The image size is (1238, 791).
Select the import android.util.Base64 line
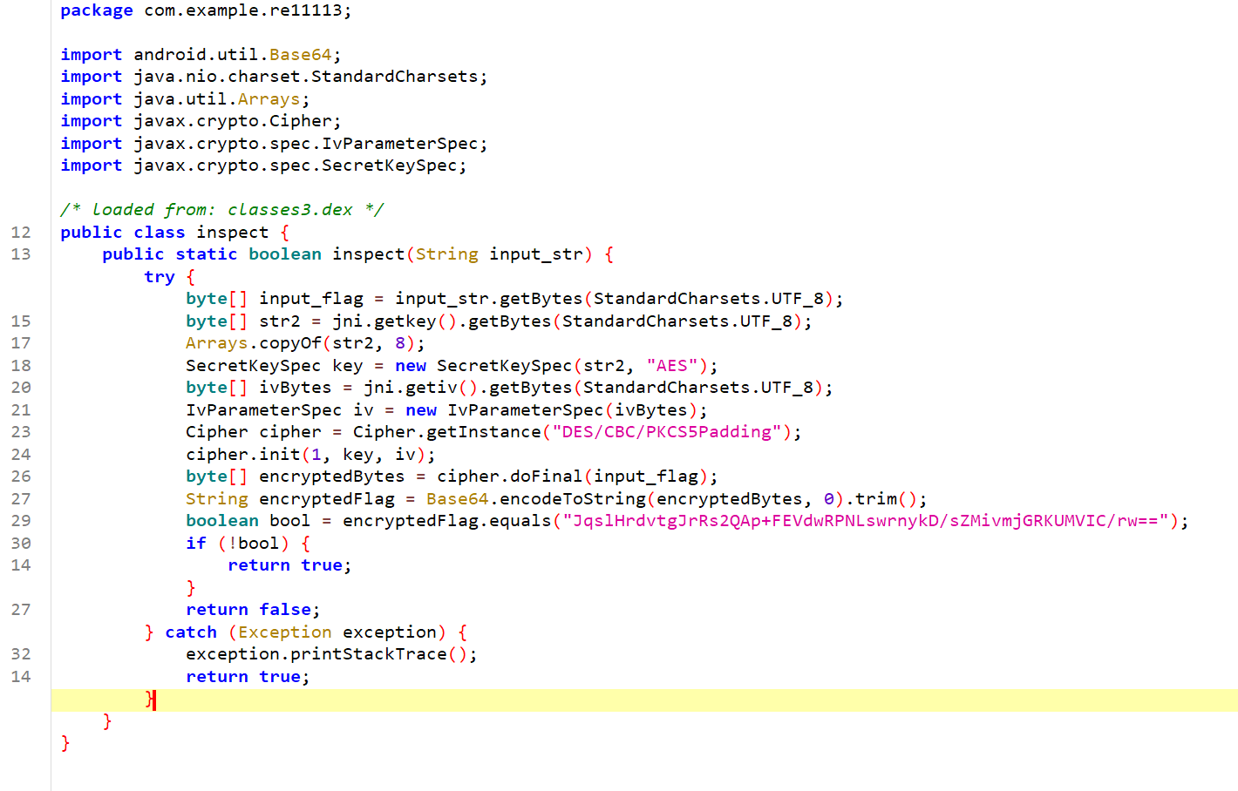[201, 55]
